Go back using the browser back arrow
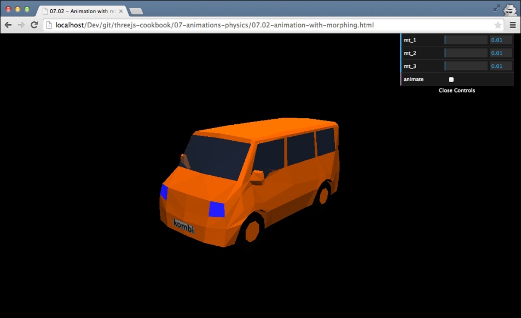This screenshot has height=318, width=521. [8, 25]
